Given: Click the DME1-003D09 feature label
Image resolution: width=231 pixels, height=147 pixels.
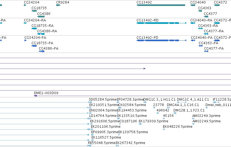Looking at the screenshot, I should 46,93.
